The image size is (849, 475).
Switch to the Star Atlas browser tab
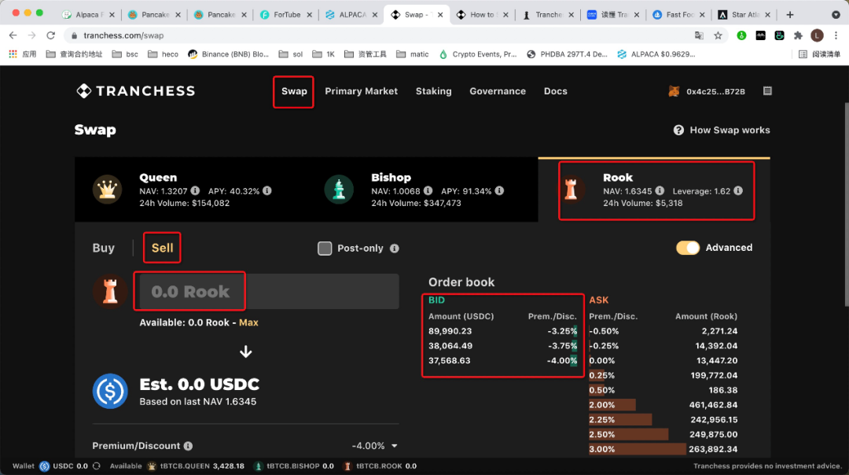744,15
